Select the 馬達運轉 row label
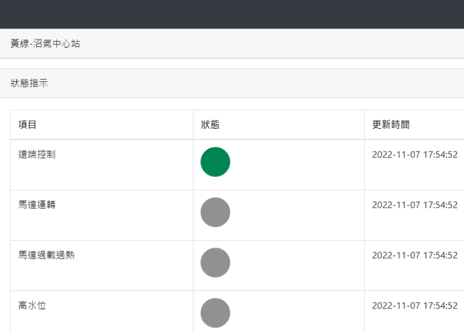This screenshot has width=464, height=332. [x=37, y=205]
